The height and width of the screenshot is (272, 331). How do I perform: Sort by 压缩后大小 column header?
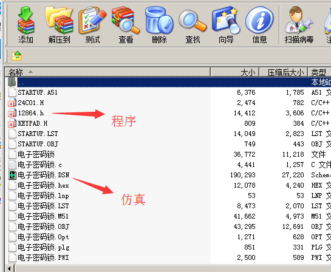click(x=284, y=72)
